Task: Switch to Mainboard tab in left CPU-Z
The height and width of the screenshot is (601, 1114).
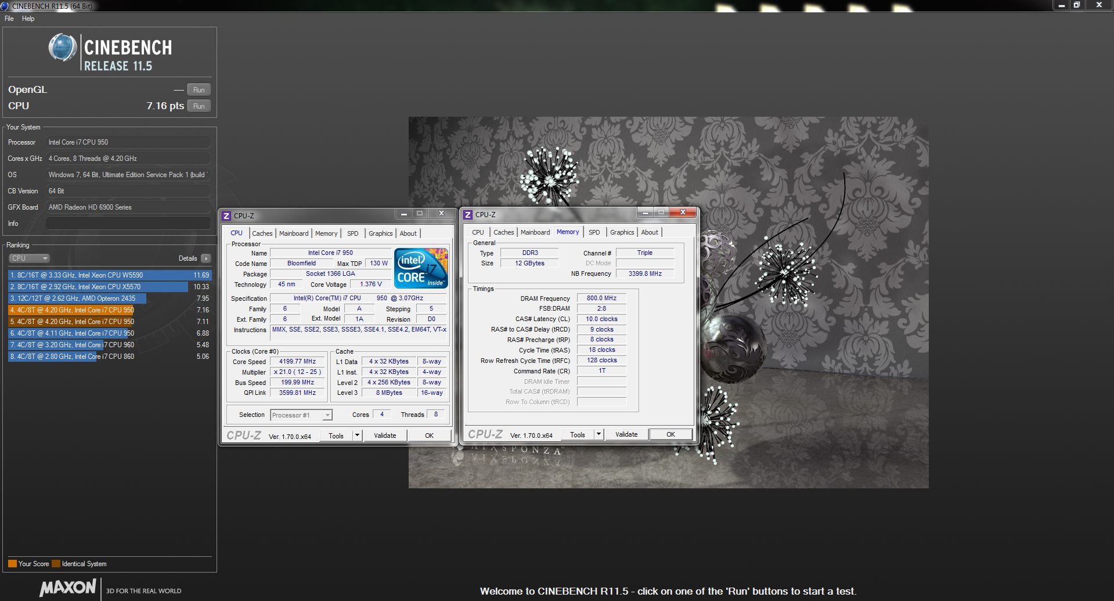Action: click(x=294, y=233)
